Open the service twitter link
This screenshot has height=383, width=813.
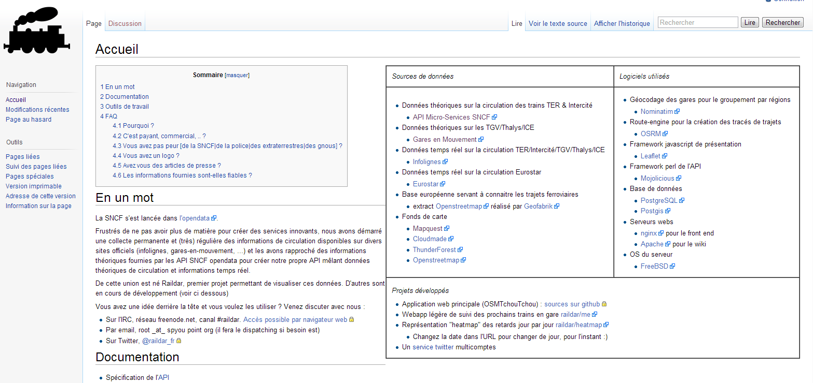click(433, 347)
